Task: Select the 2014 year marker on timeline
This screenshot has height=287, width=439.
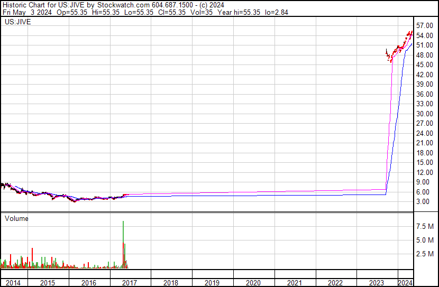Action: [13, 283]
